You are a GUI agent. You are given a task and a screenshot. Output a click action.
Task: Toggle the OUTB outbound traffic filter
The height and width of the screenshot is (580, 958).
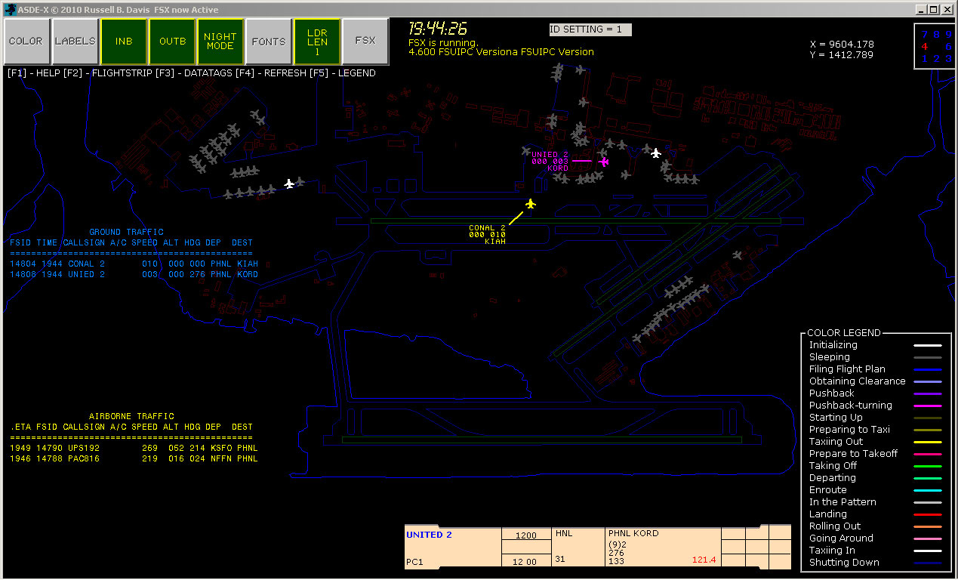(172, 42)
